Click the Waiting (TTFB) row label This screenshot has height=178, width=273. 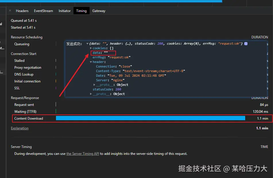pos(25,112)
